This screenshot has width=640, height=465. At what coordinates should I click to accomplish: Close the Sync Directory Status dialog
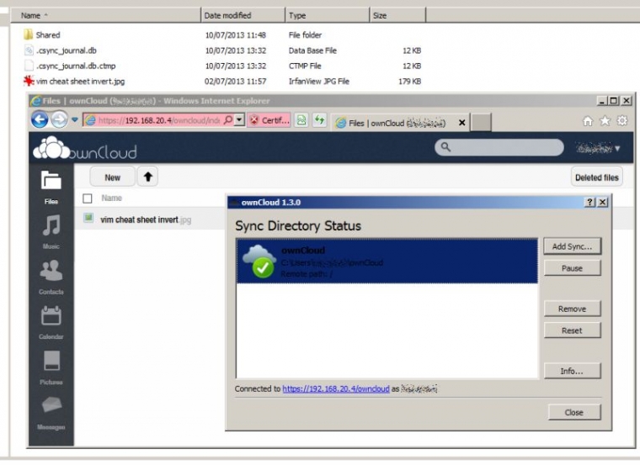pos(574,412)
